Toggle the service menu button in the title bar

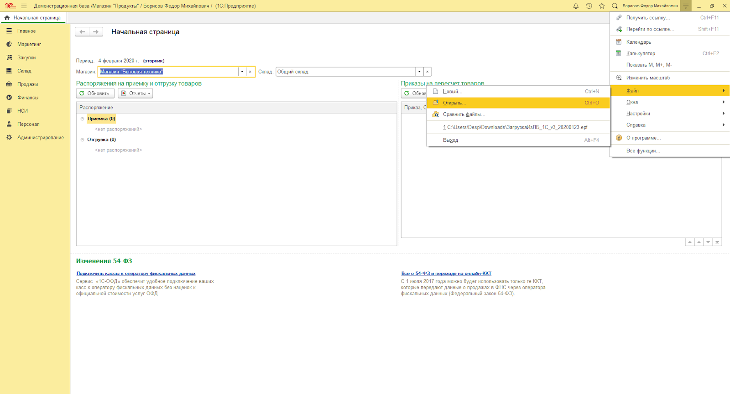pos(686,6)
